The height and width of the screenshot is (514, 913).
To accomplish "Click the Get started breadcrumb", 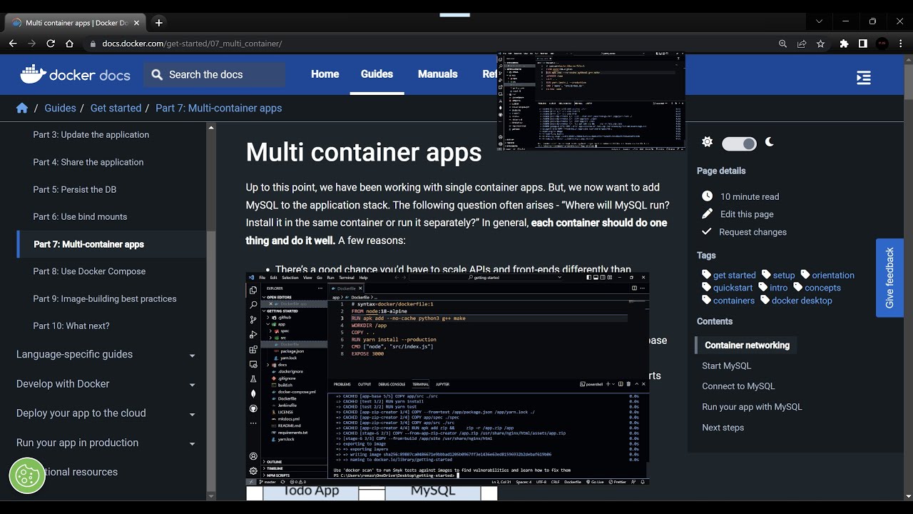I will (116, 108).
